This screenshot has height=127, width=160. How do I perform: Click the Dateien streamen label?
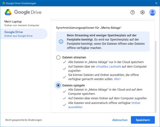pos(74,57)
